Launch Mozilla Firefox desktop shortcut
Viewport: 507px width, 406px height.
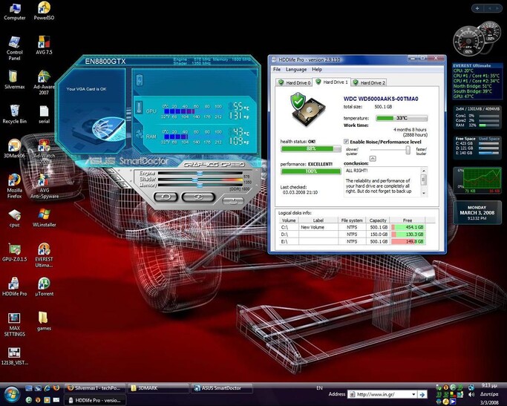coord(15,186)
